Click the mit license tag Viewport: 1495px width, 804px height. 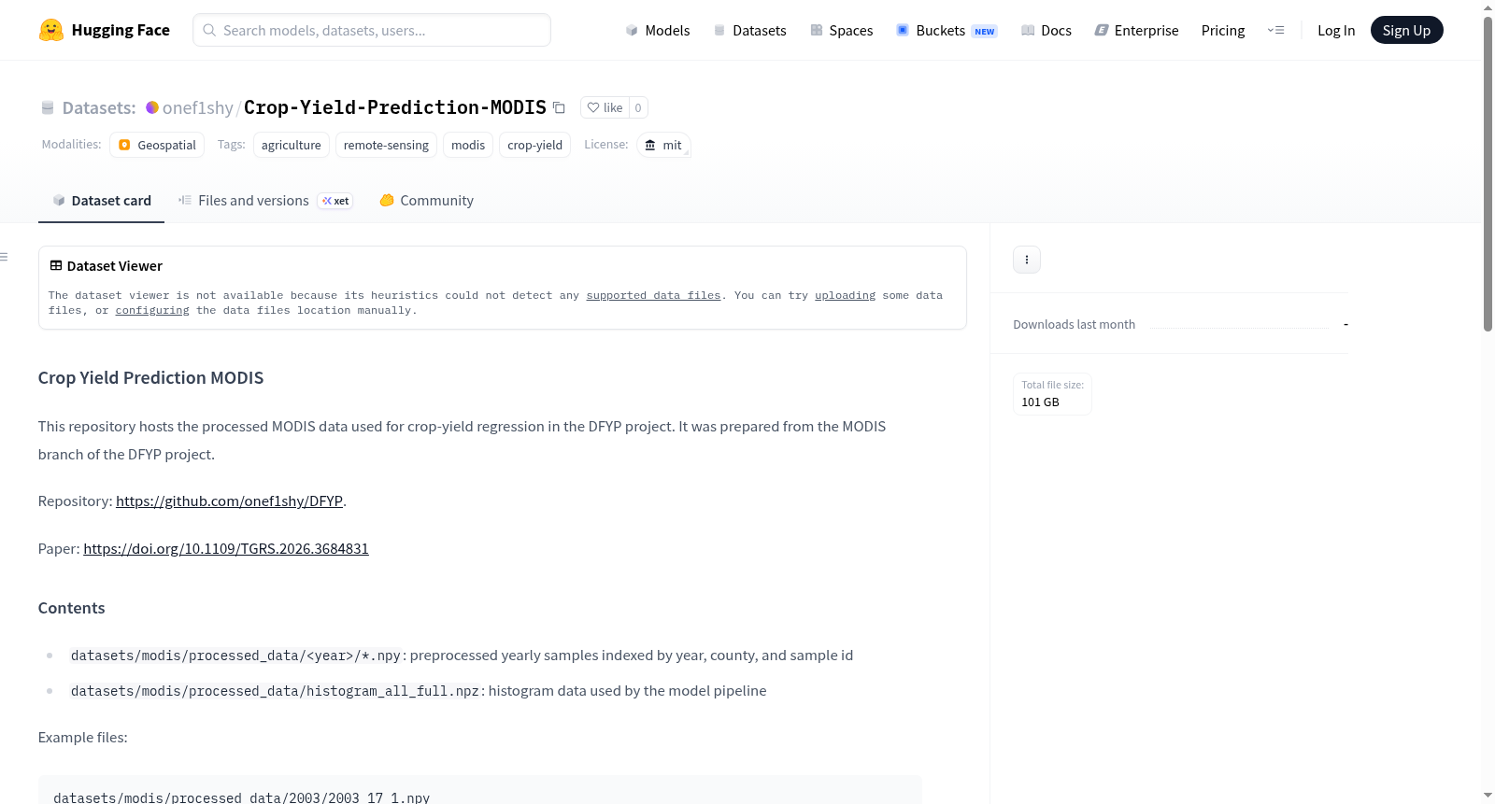coord(663,145)
